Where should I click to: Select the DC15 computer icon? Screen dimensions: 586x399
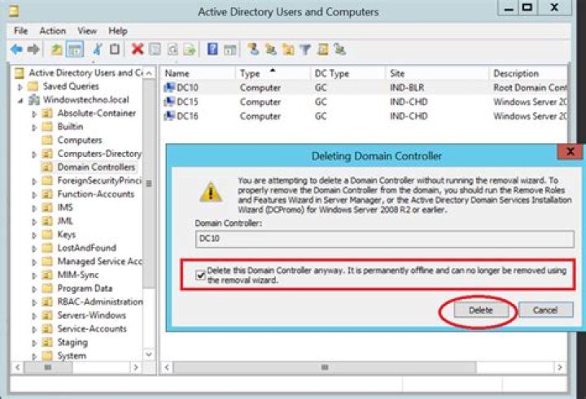(169, 102)
